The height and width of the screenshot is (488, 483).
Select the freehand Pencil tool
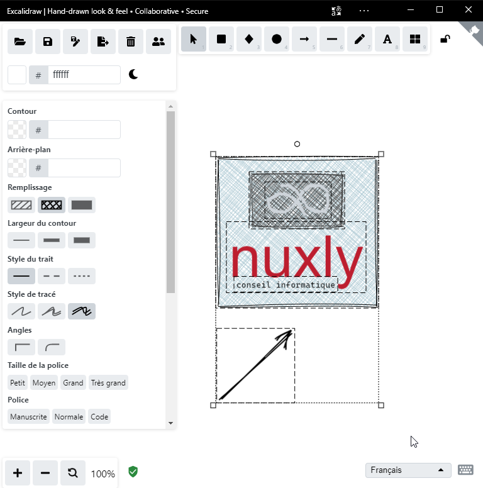click(360, 39)
